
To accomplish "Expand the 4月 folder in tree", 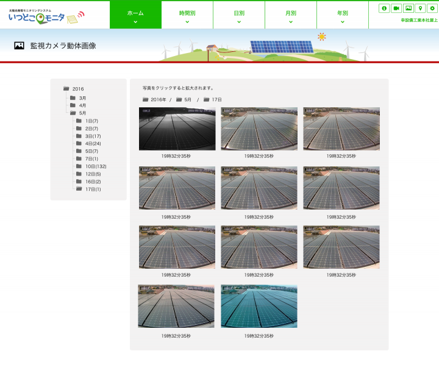I will tap(73, 105).
